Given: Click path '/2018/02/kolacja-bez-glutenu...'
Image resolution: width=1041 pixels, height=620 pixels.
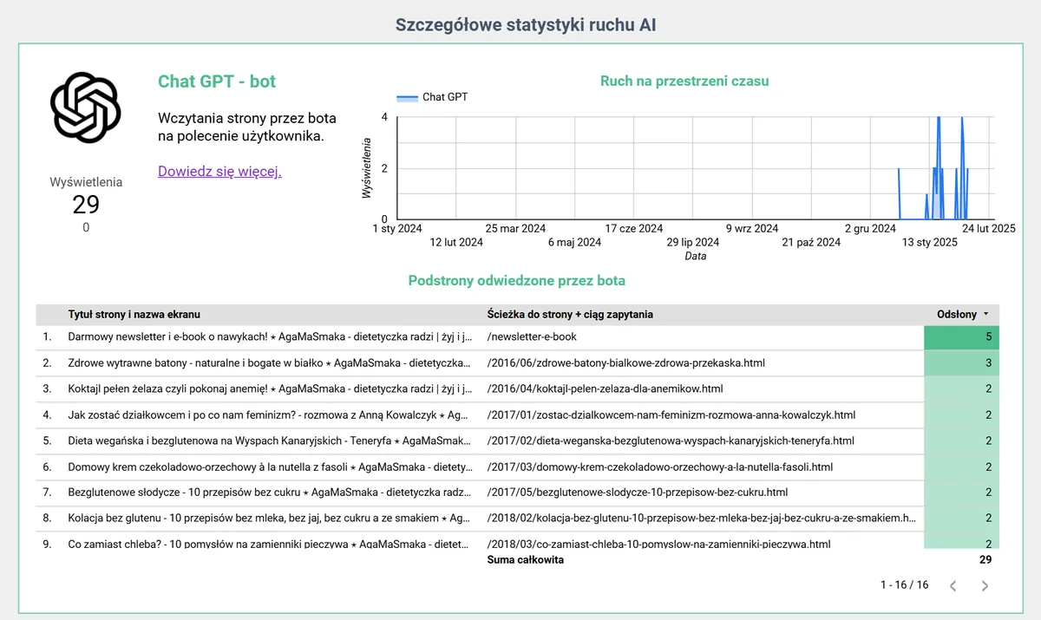Looking at the screenshot, I should tap(702, 519).
